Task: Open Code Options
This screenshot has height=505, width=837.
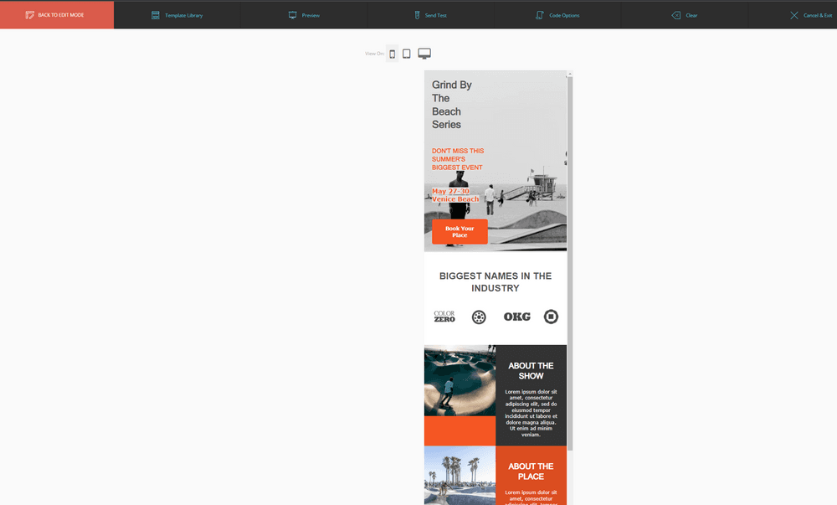Action: (557, 15)
